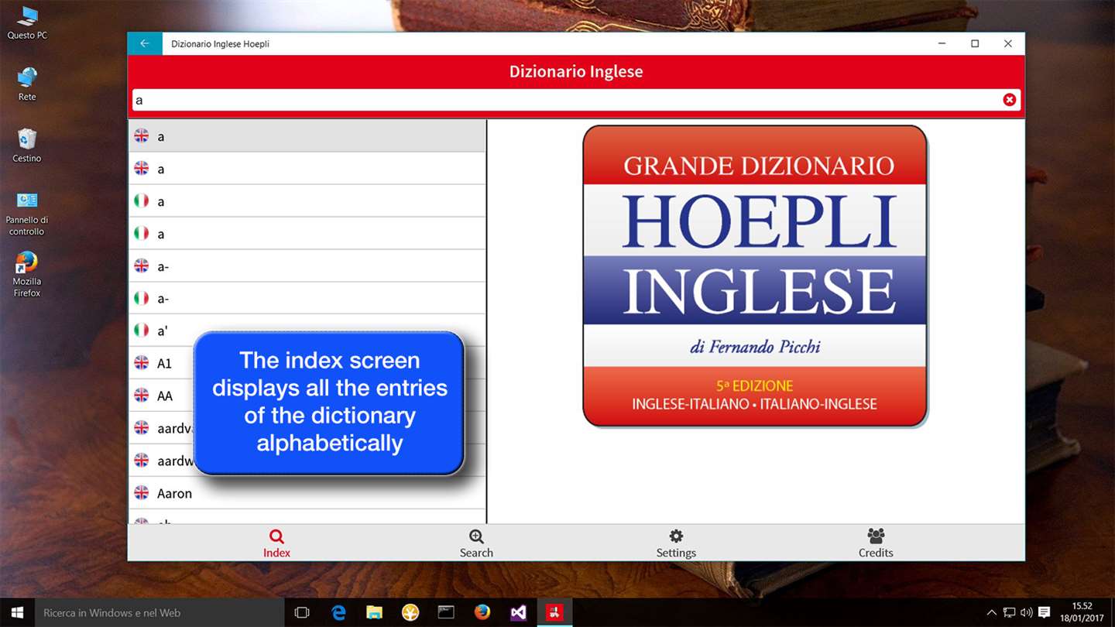1115x627 pixels.
Task: Open Pannello di controllo desktop icon
Action: (27, 214)
